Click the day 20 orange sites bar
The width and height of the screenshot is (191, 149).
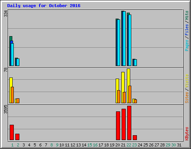(119, 96)
